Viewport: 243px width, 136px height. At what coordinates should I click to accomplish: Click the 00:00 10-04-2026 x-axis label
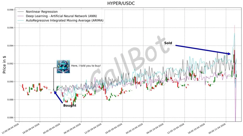[x=134, y=129]
